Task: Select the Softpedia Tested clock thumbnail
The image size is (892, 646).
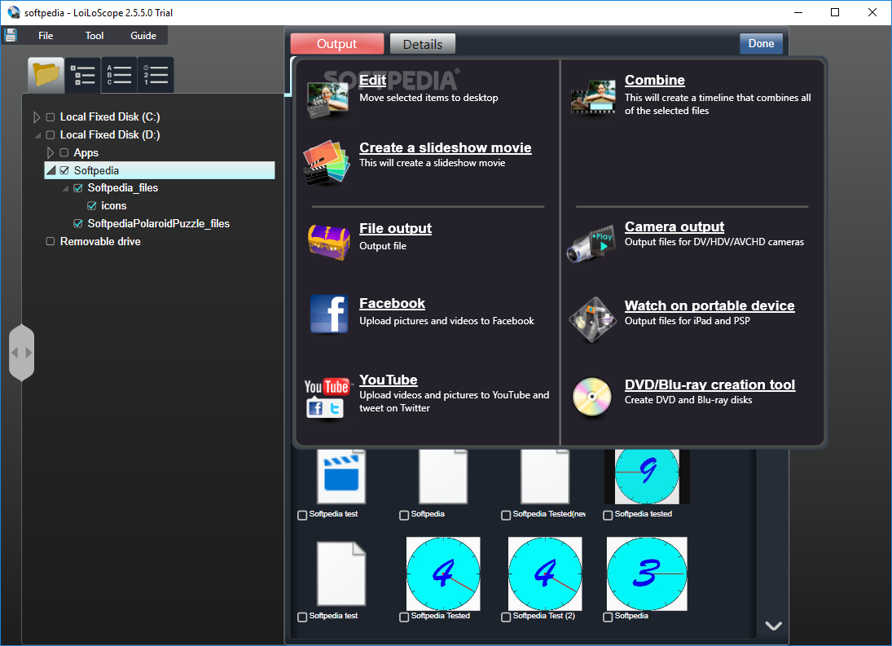Action: [443, 573]
